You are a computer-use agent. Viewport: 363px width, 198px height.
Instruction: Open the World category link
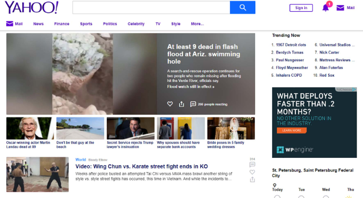click(x=80, y=159)
